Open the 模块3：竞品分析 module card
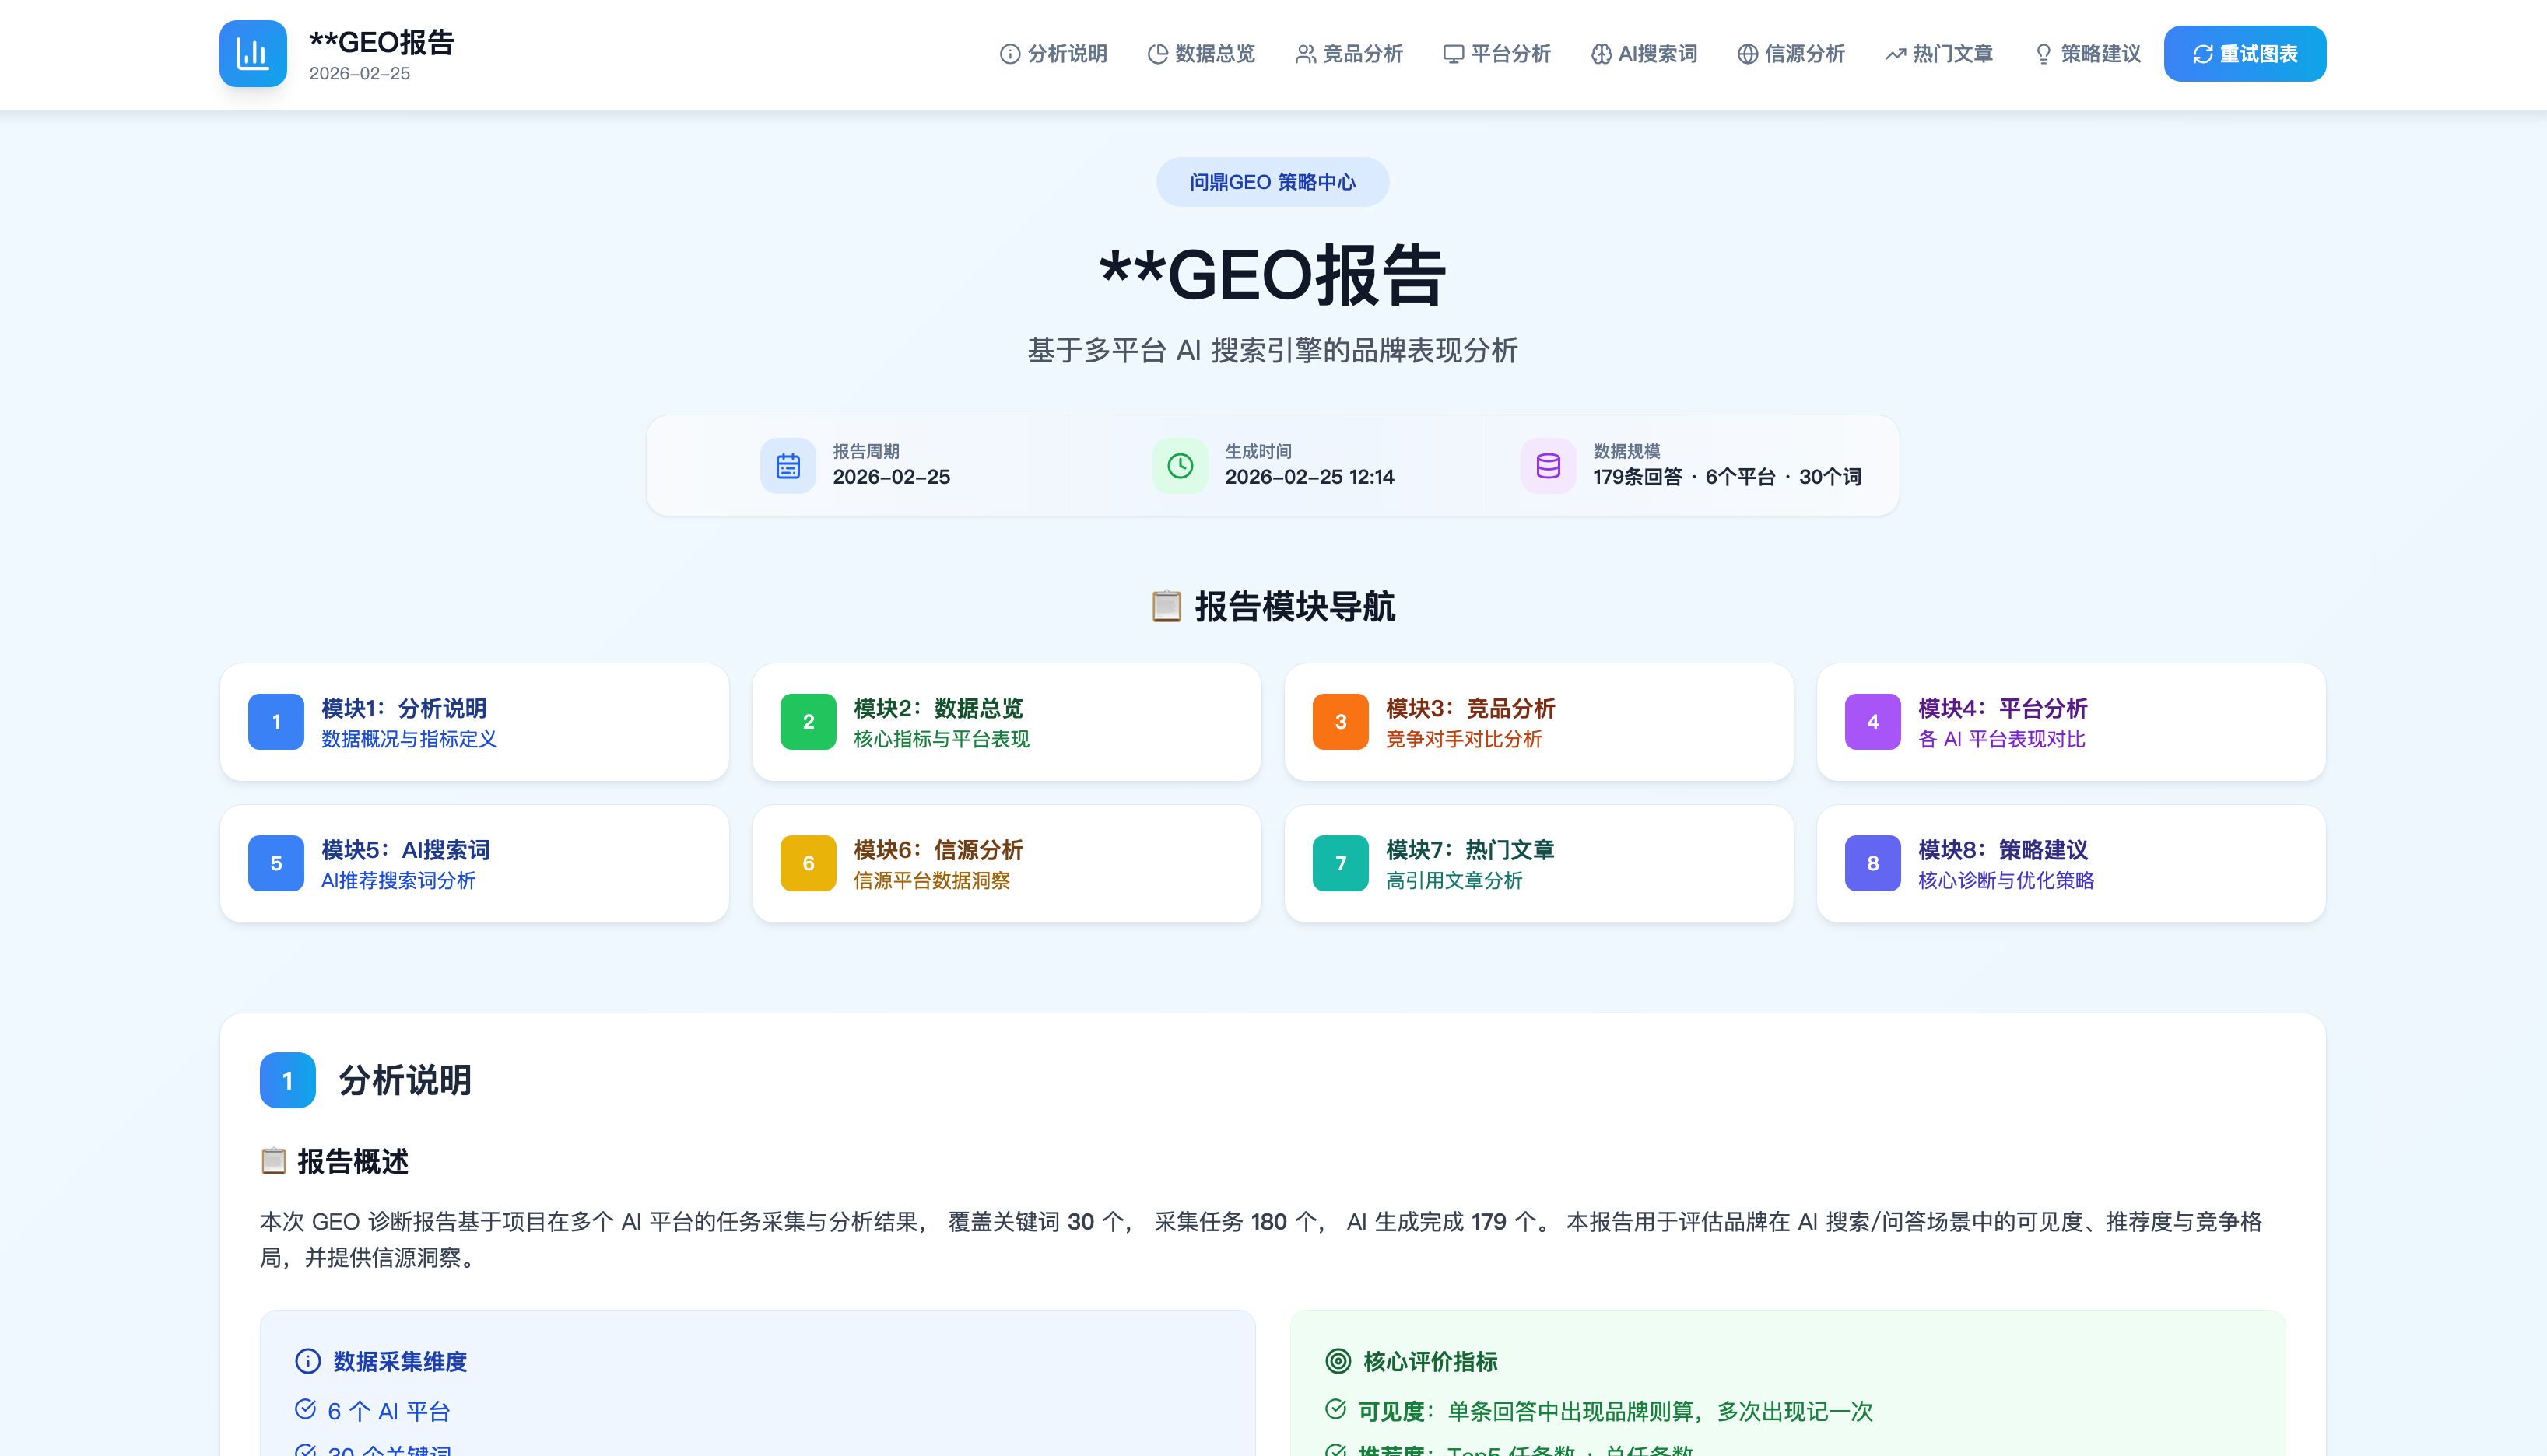The image size is (2547, 1456). click(1538, 722)
